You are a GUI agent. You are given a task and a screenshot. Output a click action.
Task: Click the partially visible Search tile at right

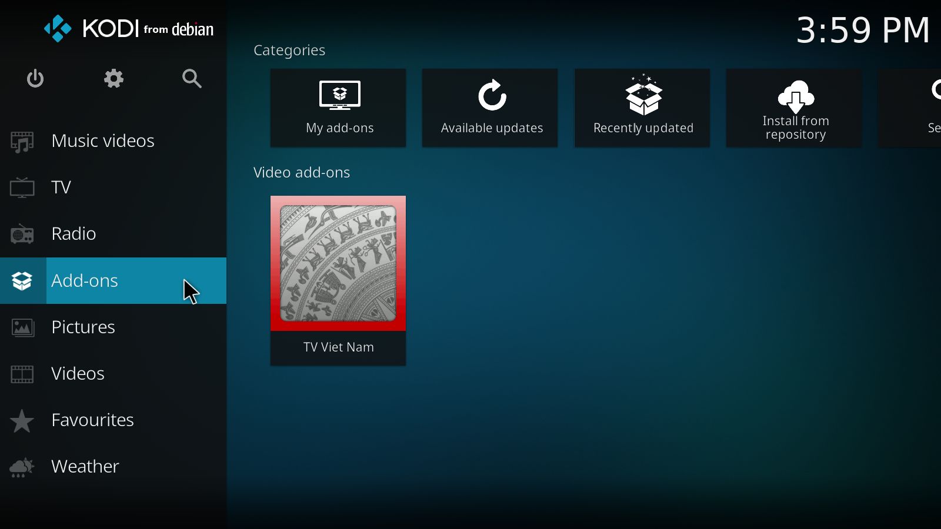coord(917,108)
